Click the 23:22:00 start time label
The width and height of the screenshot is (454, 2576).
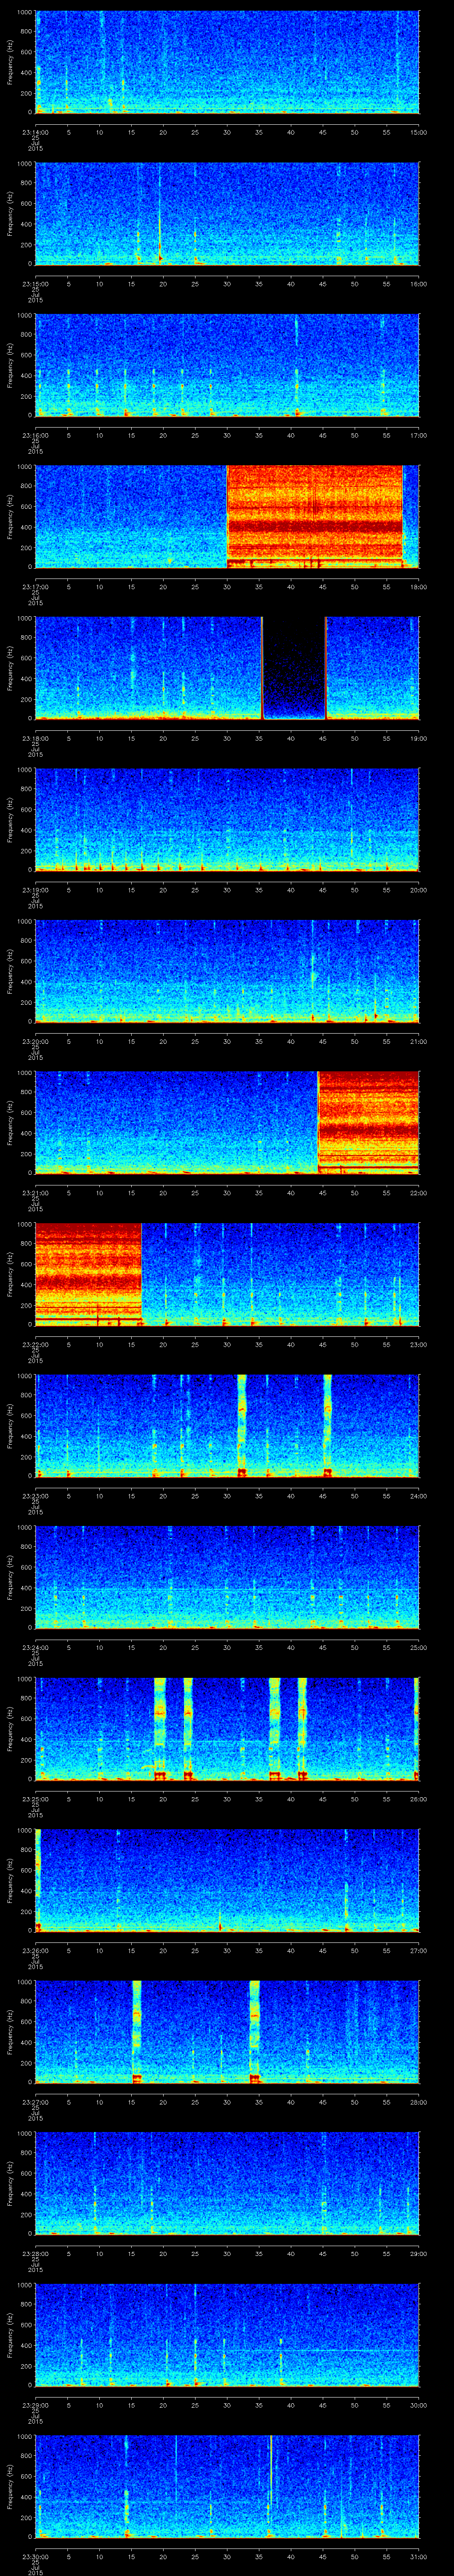coord(35,1344)
